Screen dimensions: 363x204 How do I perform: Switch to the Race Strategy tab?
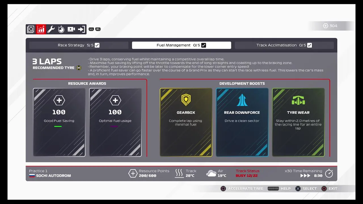pos(79,45)
